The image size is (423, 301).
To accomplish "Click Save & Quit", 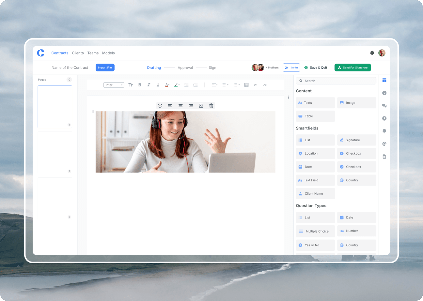I will tap(316, 68).
